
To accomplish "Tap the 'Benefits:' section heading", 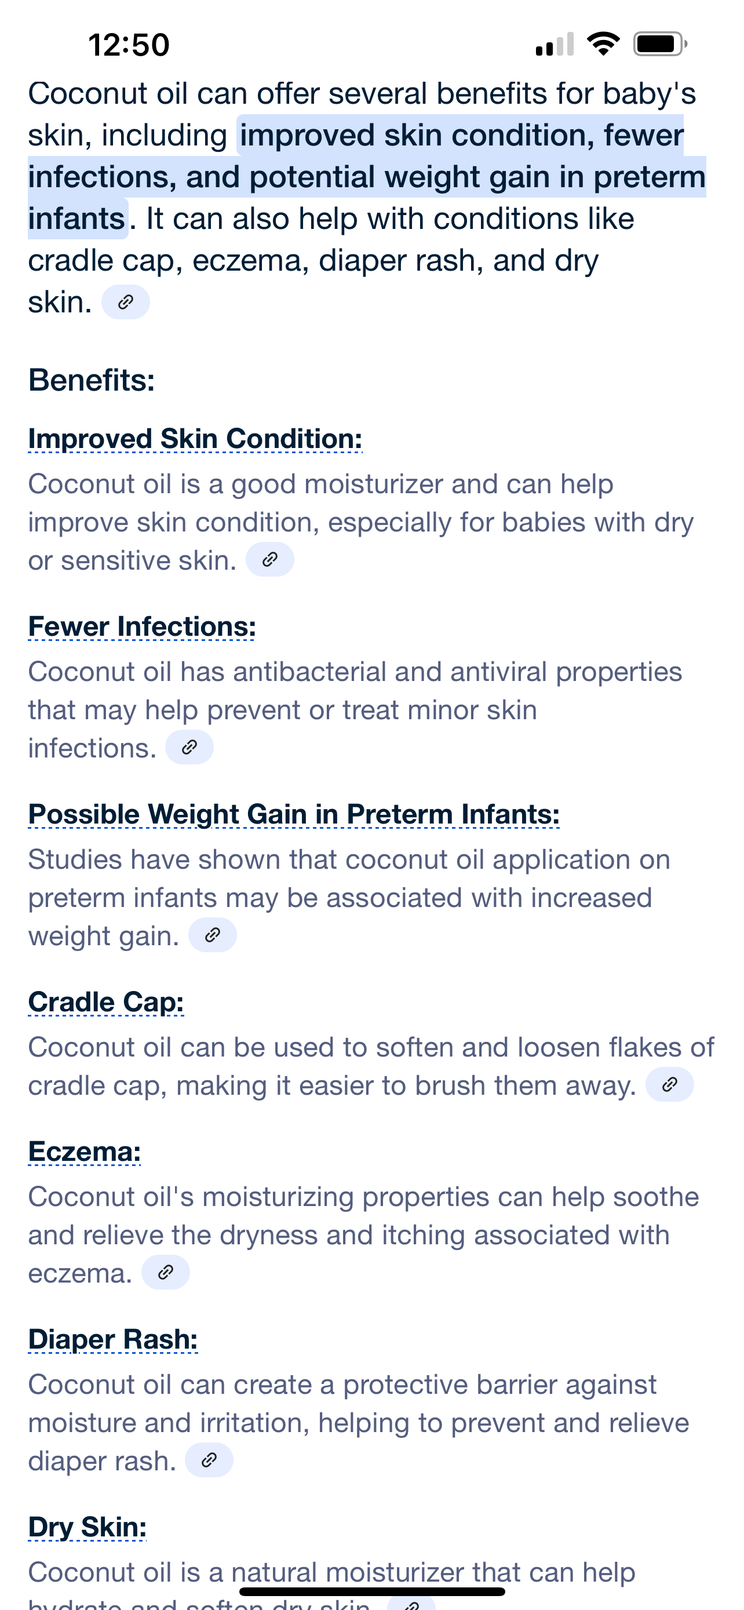I will [91, 380].
